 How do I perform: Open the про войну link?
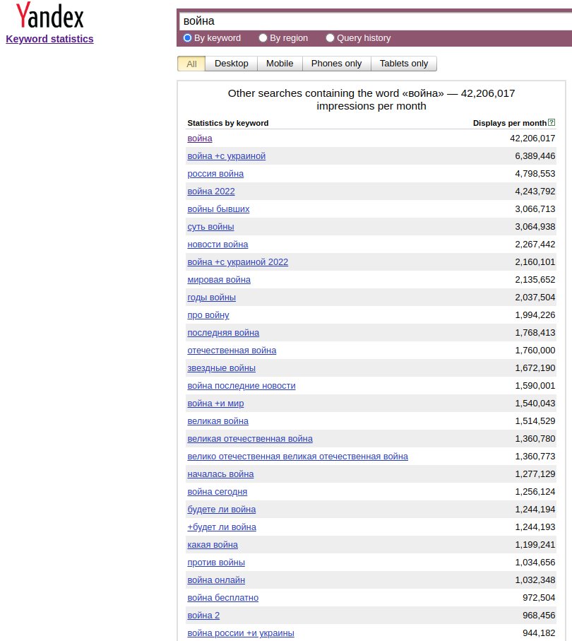(x=208, y=315)
